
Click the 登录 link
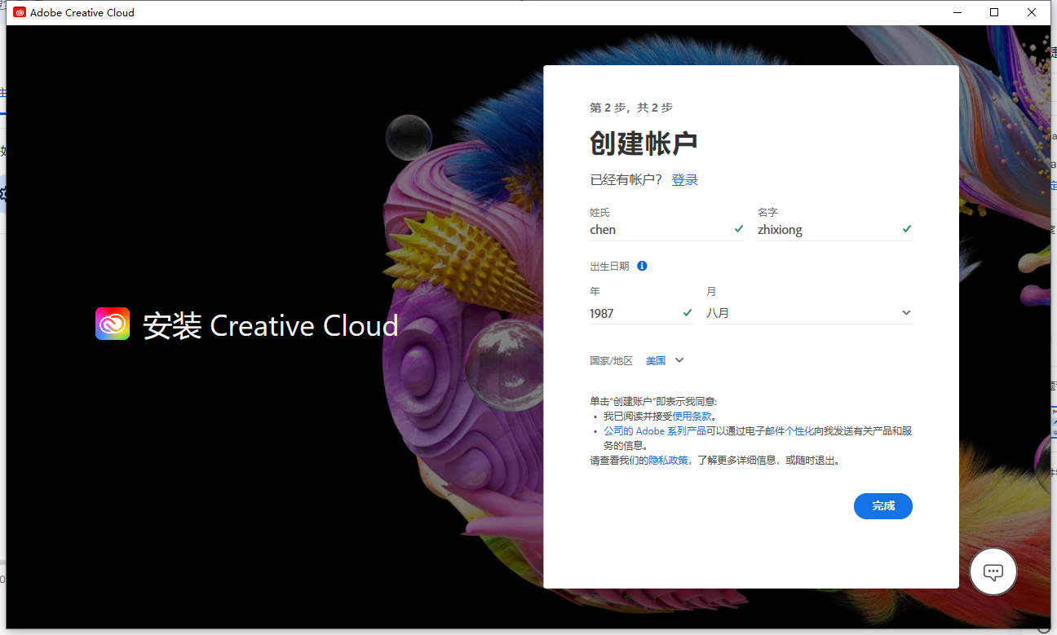tap(685, 179)
